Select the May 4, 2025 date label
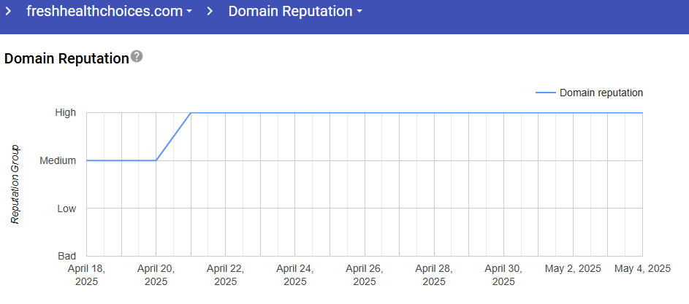 [641, 268]
